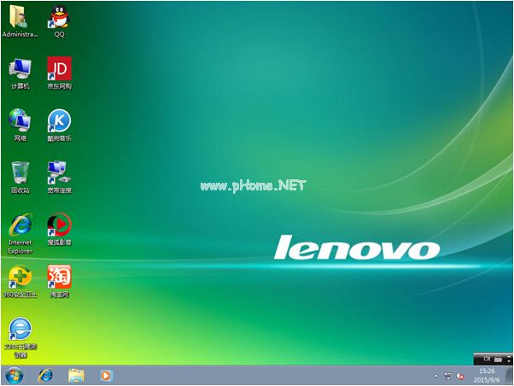Viewport: 514px width, 386px height.
Task: Select the 计算机 (Computer) desktop icon
Action: [x=20, y=73]
